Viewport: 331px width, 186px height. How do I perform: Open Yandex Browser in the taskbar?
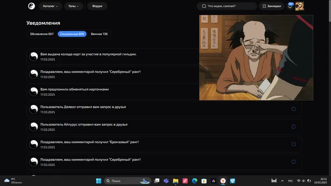[x=223, y=181]
